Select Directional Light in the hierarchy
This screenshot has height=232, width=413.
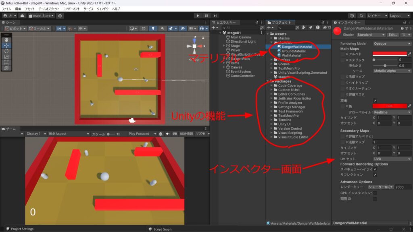(x=243, y=41)
